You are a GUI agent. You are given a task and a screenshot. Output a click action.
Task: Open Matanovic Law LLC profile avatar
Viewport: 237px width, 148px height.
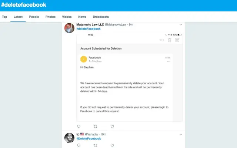(x=69, y=28)
